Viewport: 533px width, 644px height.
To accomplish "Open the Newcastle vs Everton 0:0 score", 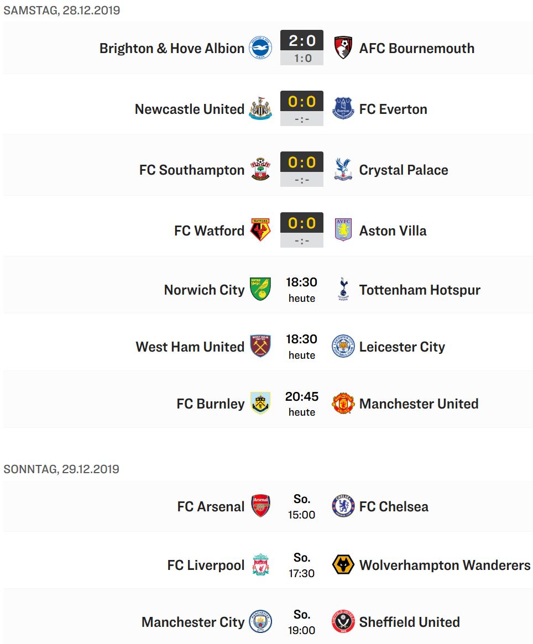I will pos(302,102).
